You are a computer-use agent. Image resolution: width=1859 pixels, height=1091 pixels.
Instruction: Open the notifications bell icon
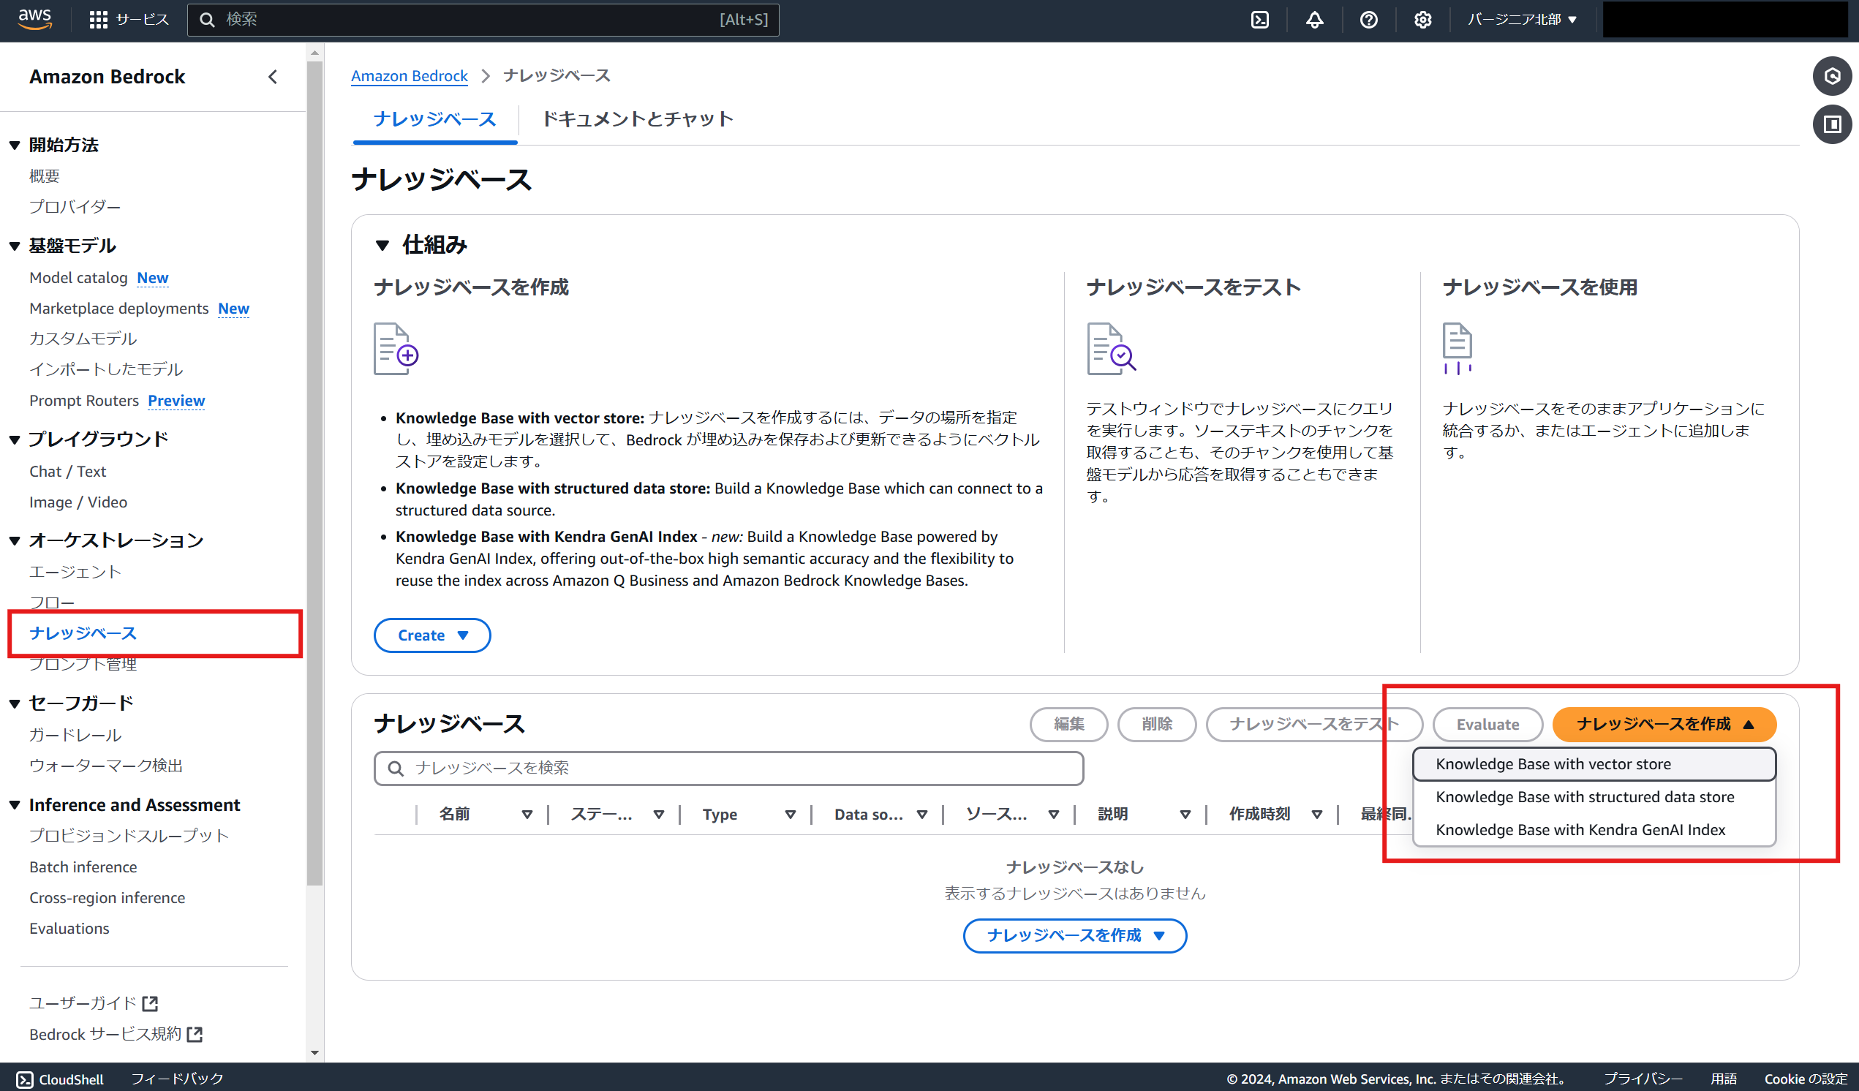point(1314,20)
